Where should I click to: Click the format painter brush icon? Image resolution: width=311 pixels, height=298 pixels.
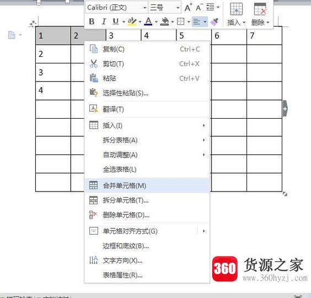(214, 22)
